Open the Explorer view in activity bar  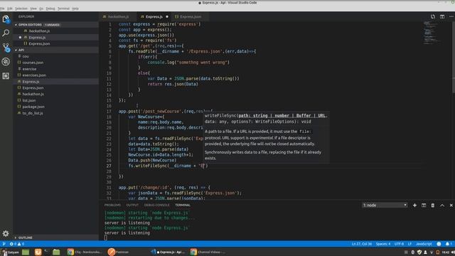pyautogui.click(x=6, y=19)
